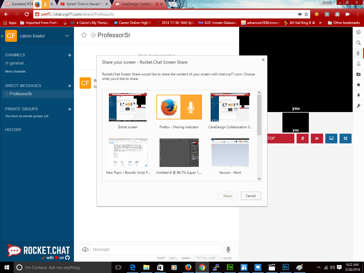Click the blue fullscreen expand button
Image resolution: width=364 pixels, height=273 pixels.
(346, 138)
